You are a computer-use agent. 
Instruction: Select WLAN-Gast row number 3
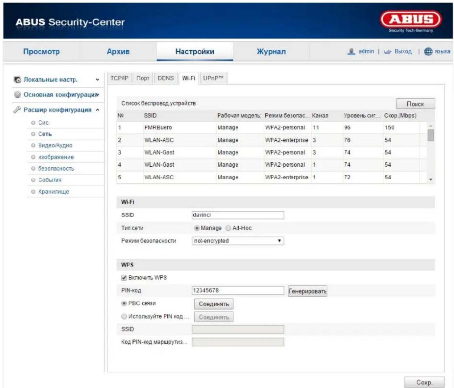click(272, 152)
